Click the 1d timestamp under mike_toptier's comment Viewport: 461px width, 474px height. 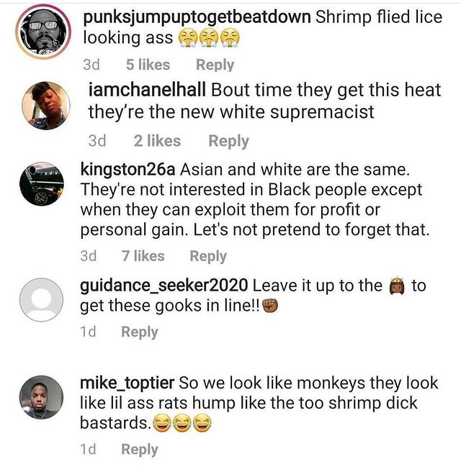click(x=88, y=450)
